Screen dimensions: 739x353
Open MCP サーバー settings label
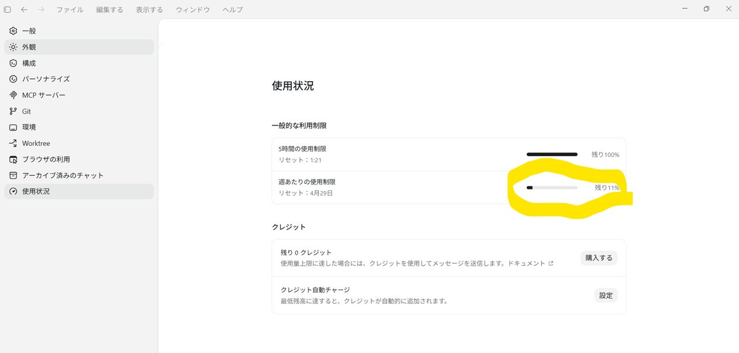[44, 95]
